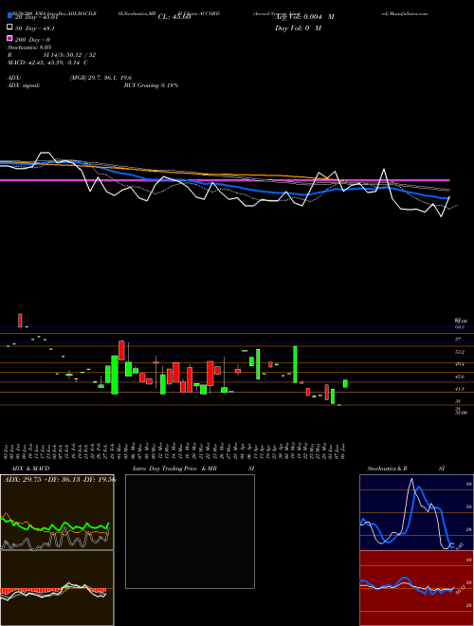Click 'BUY Growing @ 18%' ADX signal text
The height and width of the screenshot is (626, 474).
pyautogui.click(x=151, y=85)
